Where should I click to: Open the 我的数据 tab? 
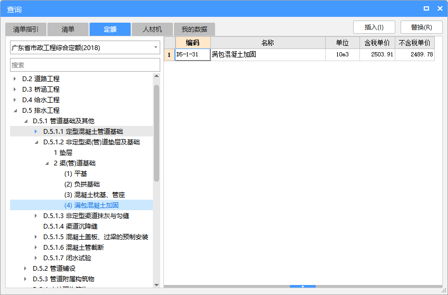click(194, 29)
